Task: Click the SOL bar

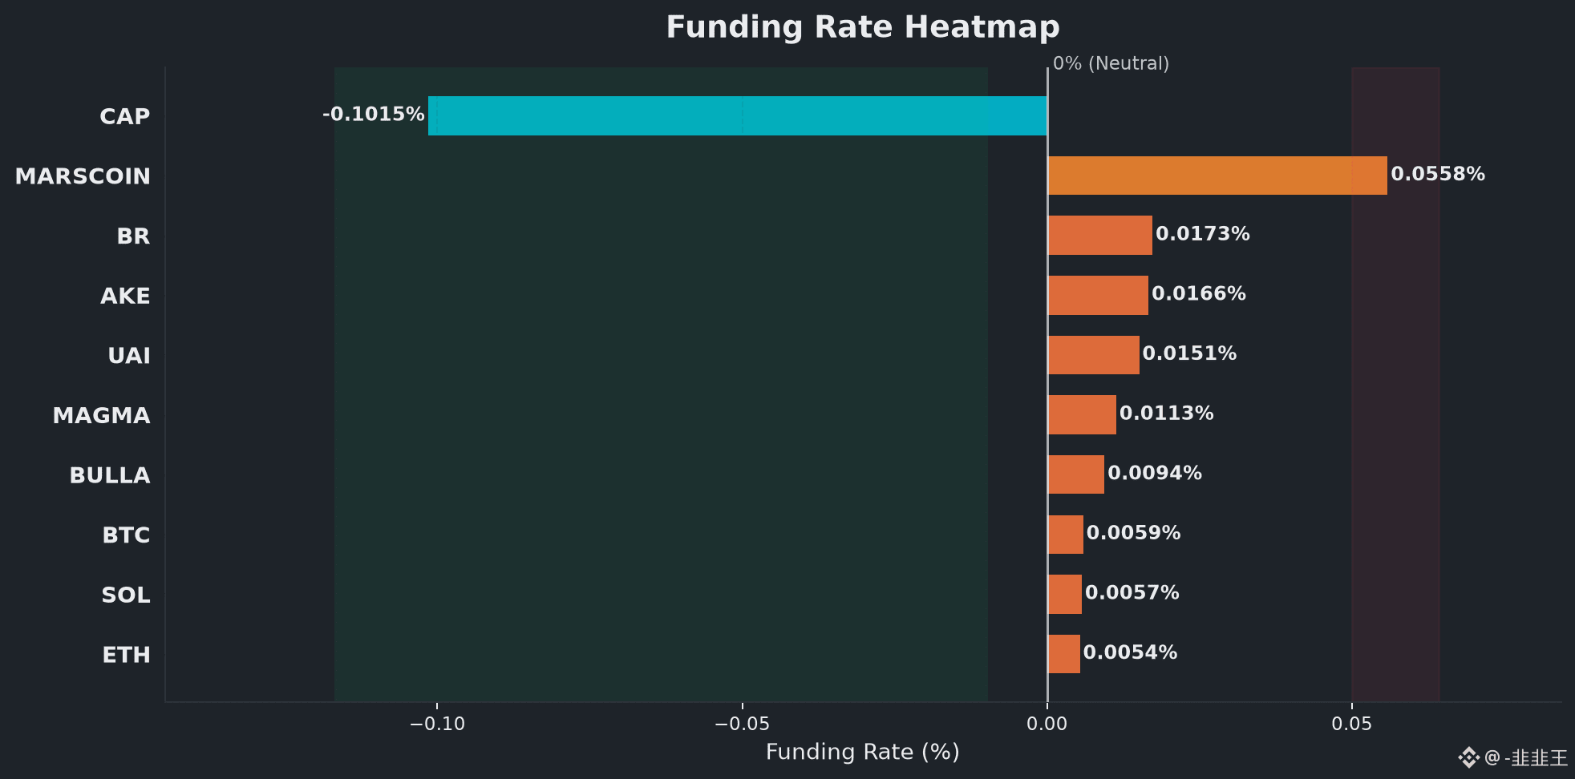Action: (1064, 594)
